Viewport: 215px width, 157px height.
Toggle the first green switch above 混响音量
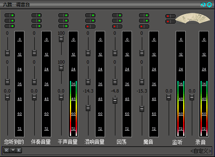pyautogui.click(x=90, y=15)
